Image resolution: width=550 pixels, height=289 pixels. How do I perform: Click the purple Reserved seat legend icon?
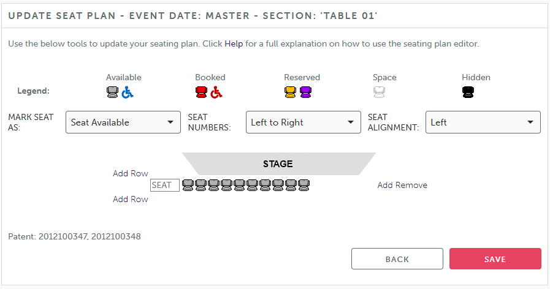(x=305, y=92)
